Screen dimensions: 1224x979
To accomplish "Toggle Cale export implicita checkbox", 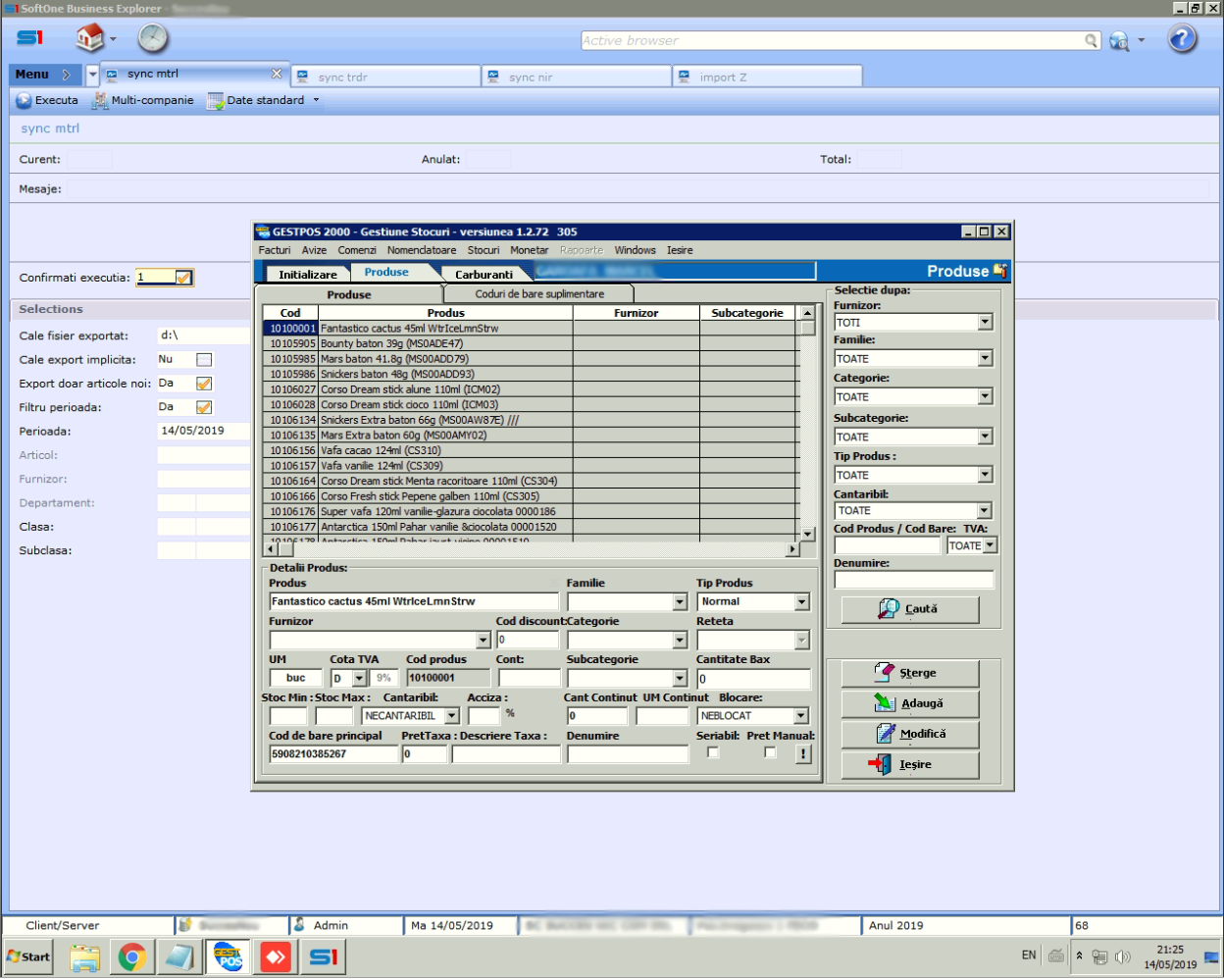I will pos(204,360).
